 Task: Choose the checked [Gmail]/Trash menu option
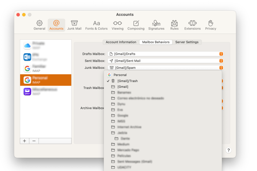(x=127, y=81)
